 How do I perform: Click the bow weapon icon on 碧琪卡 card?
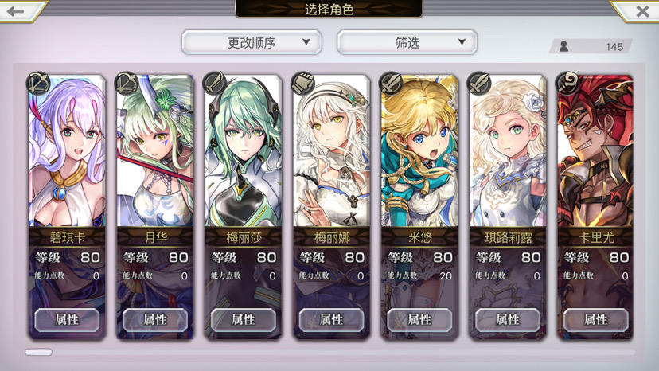pos(39,83)
